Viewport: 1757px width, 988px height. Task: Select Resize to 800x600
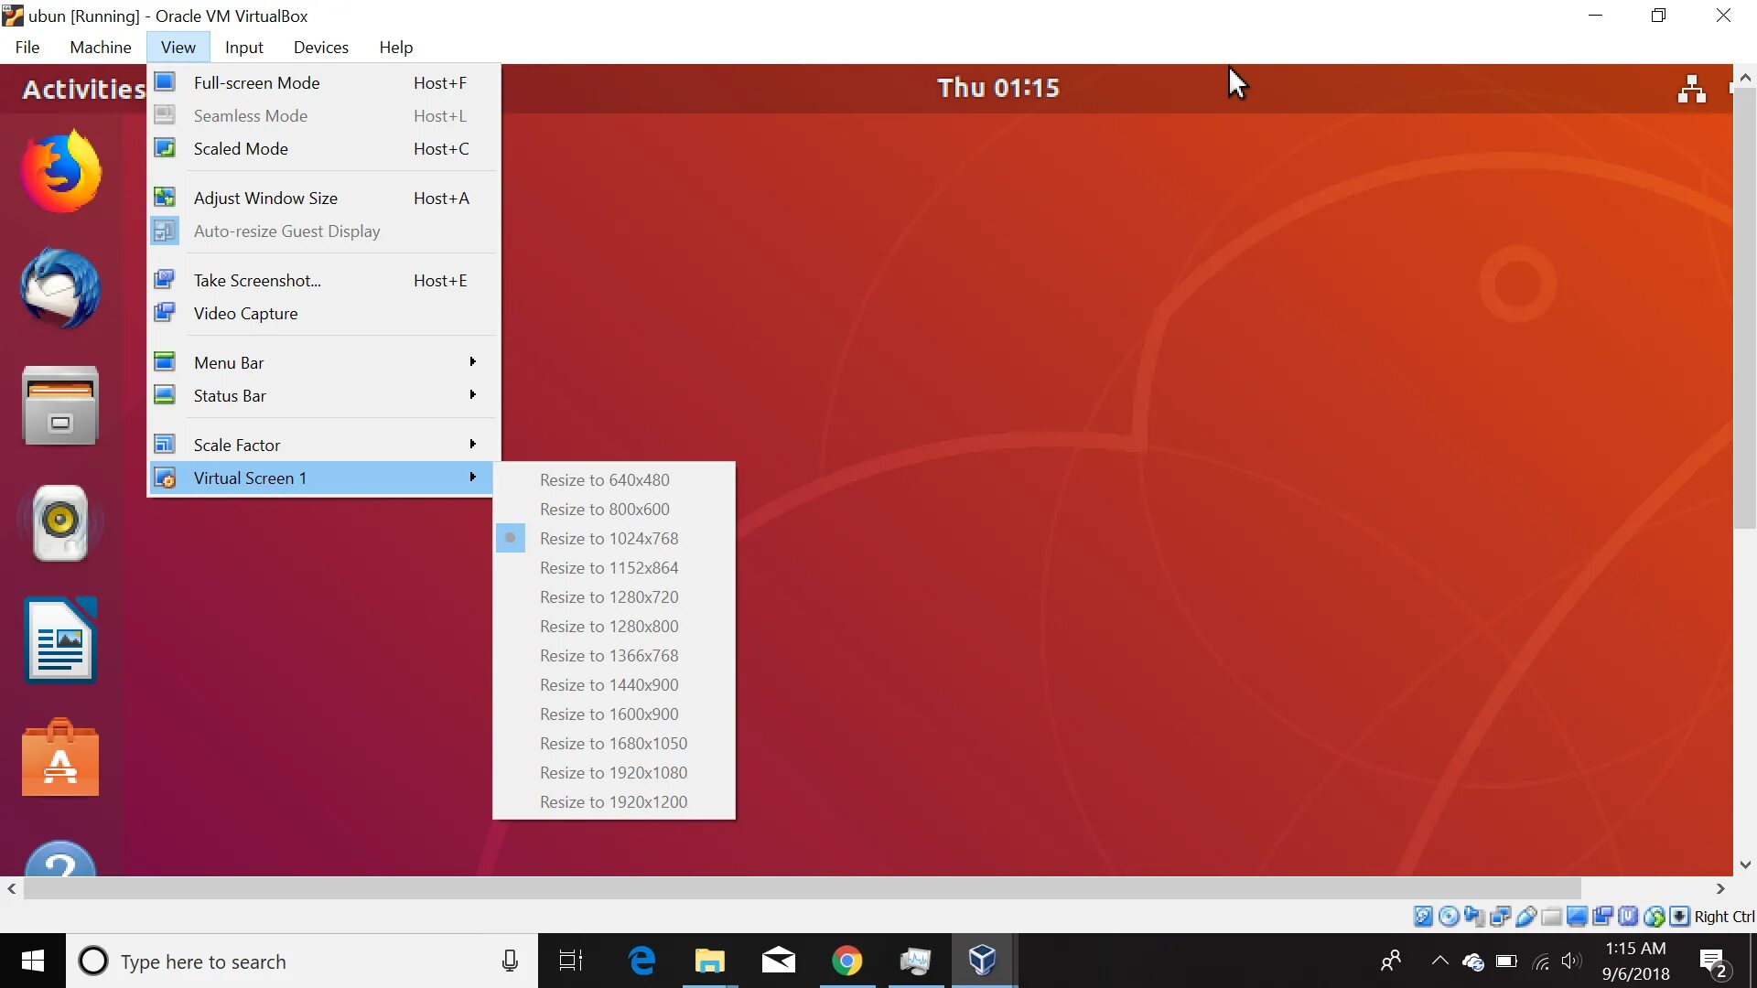(x=614, y=510)
